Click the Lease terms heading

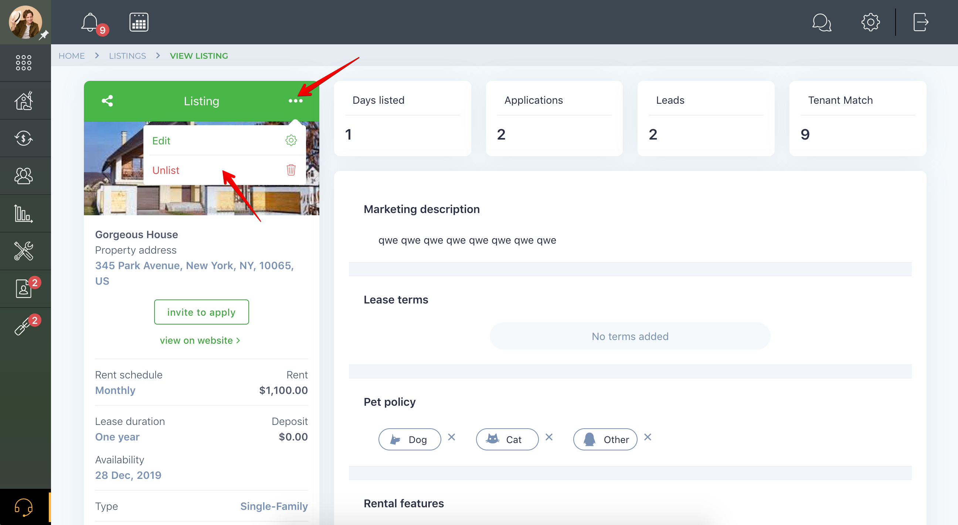(x=396, y=299)
